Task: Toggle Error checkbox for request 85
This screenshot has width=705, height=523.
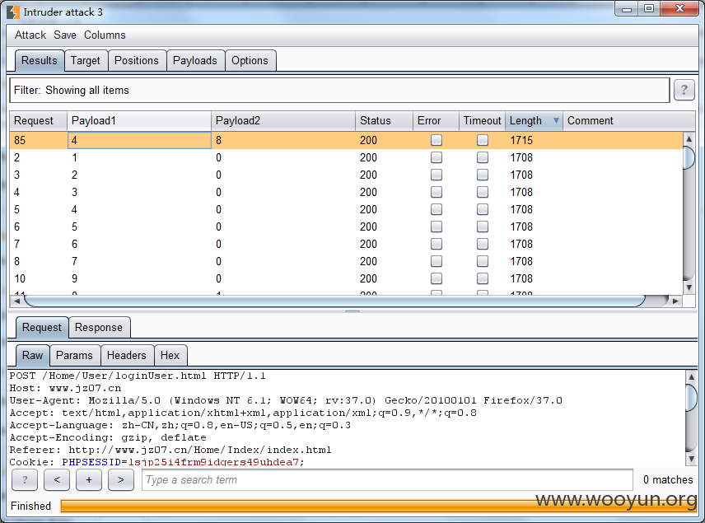Action: click(437, 140)
